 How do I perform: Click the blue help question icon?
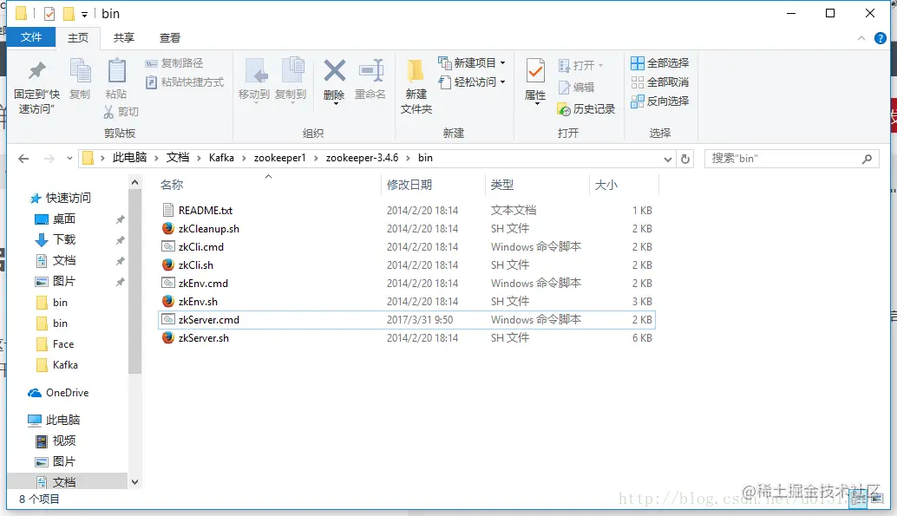pos(881,38)
